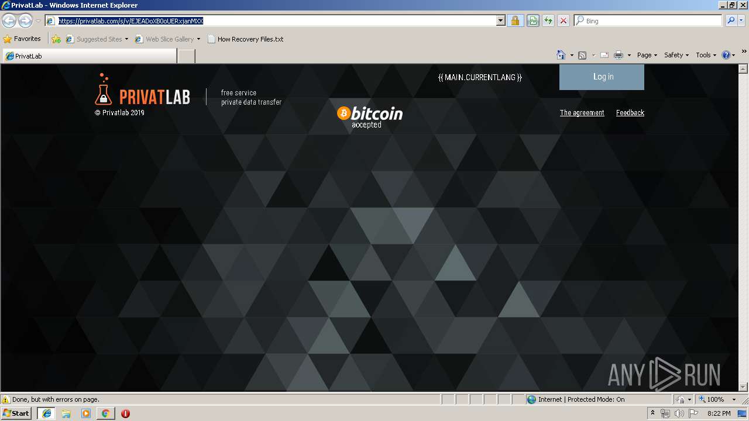The width and height of the screenshot is (749, 421).
Task: Open Google Chrome in the taskbar
Action: tap(105, 413)
